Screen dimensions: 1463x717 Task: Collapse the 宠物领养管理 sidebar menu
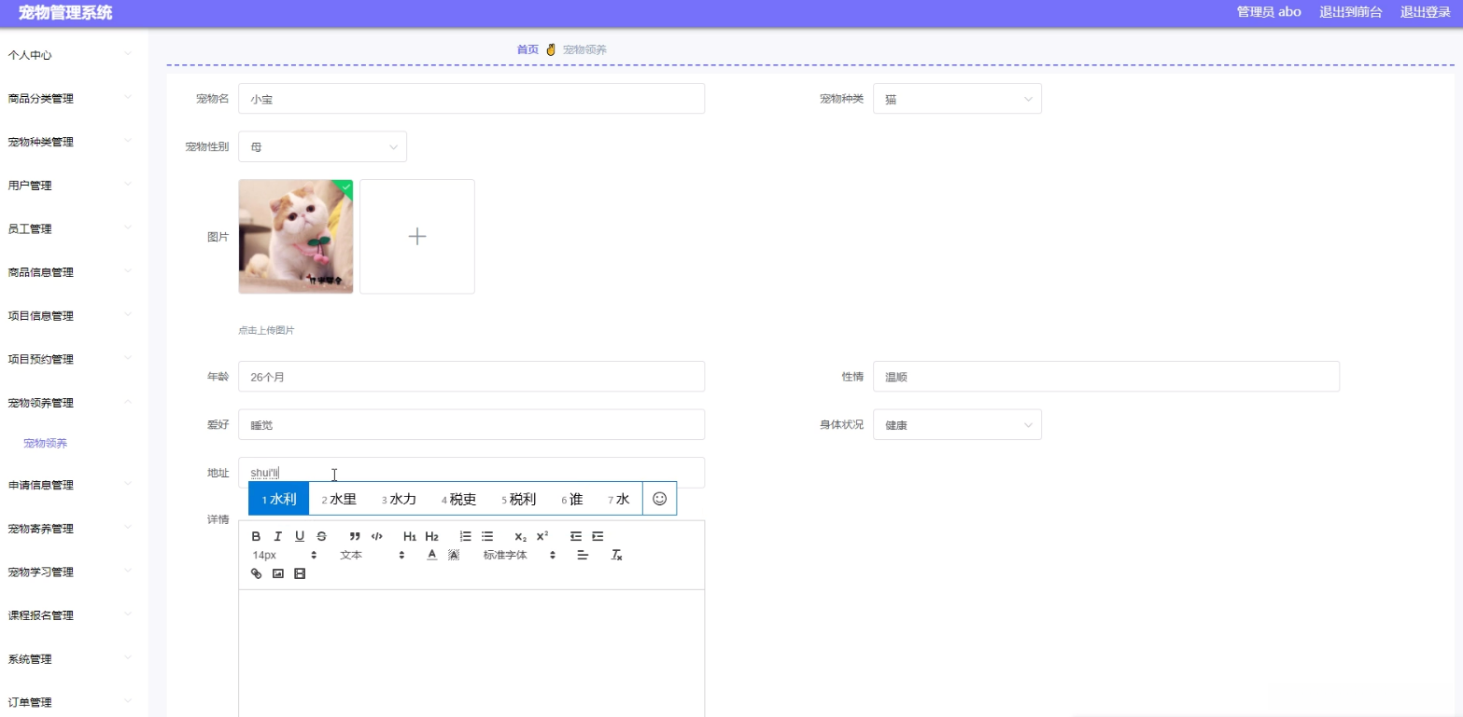coord(74,403)
